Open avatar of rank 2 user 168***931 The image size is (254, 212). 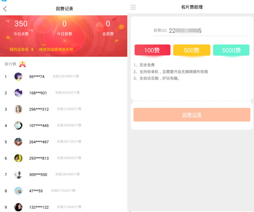tap(18, 93)
